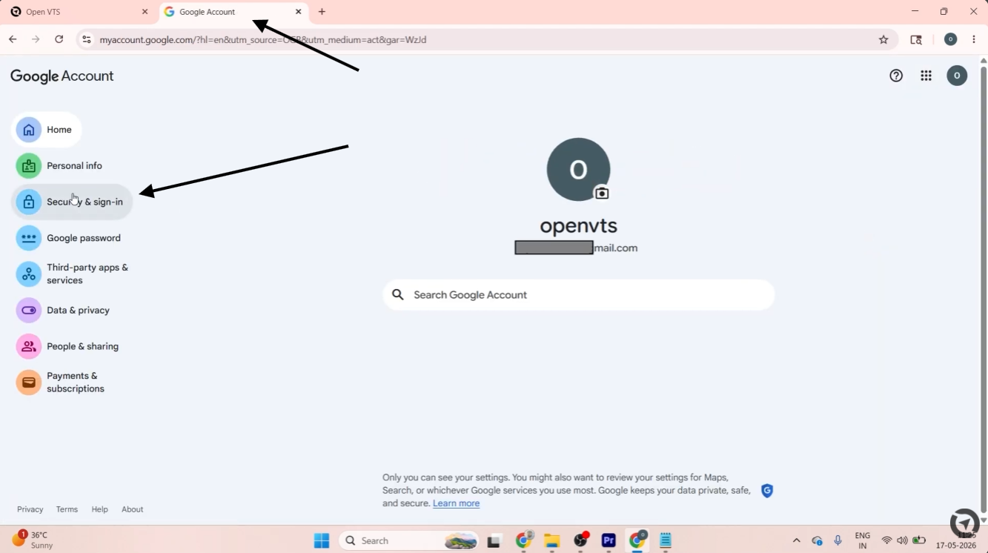
Task: Click the help question mark icon
Action: tap(896, 76)
